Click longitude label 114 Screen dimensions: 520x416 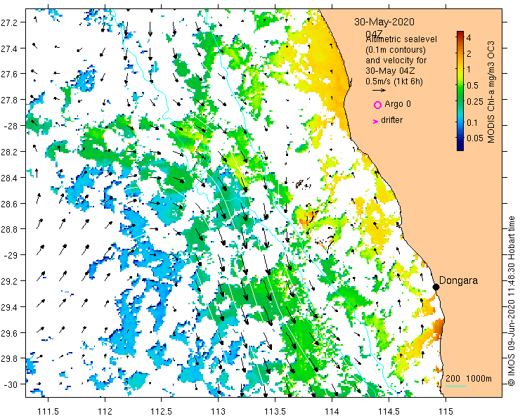(332, 411)
